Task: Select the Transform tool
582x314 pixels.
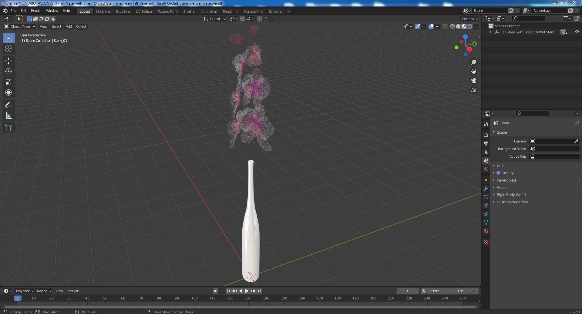Action: [x=8, y=92]
